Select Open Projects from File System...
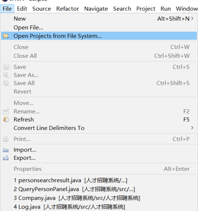198x211 pixels. [x=99, y=36]
